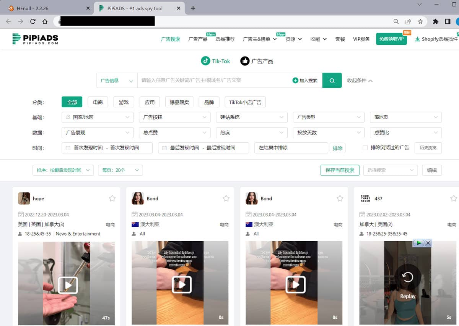Expand the 收藏 nav menu
The height and width of the screenshot is (326, 459).
click(319, 39)
